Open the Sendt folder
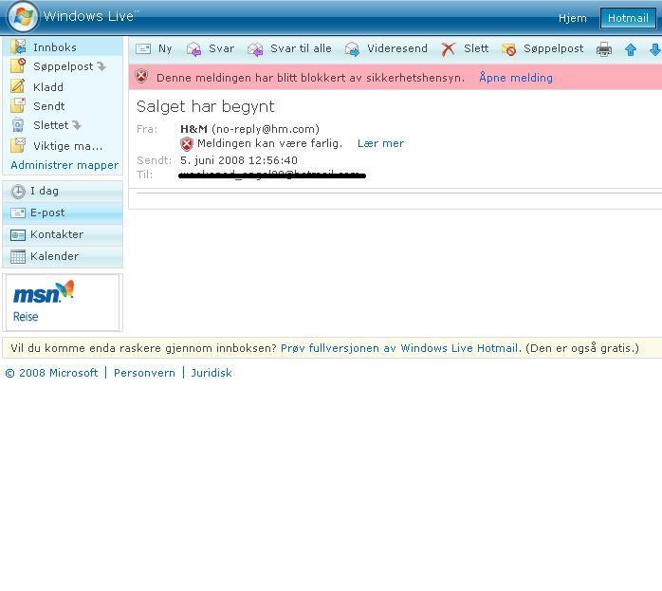This screenshot has height=591, width=662. [49, 106]
